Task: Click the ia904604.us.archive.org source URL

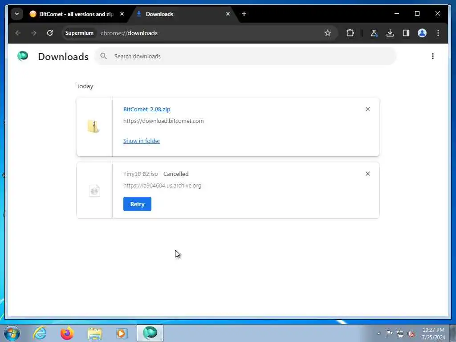Action: pos(162,186)
